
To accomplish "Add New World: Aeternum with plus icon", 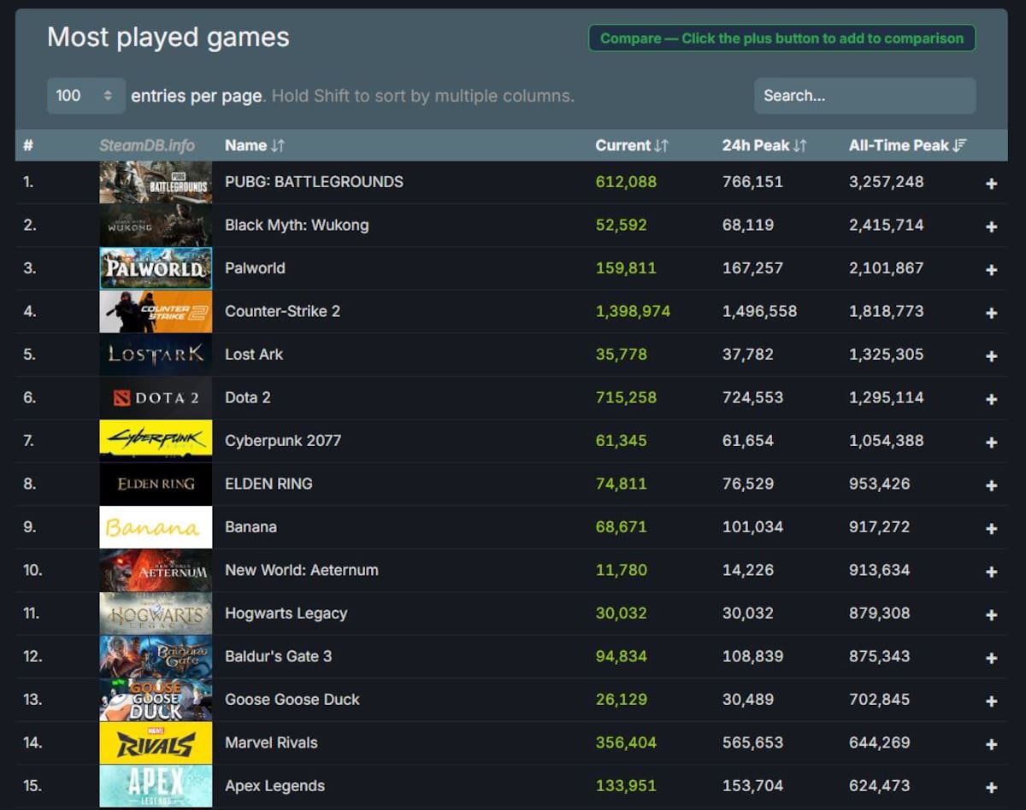I will coord(991,572).
